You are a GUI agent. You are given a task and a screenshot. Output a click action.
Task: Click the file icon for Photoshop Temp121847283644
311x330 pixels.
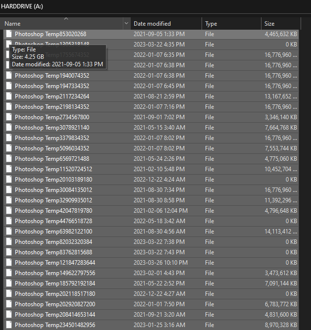(9, 262)
